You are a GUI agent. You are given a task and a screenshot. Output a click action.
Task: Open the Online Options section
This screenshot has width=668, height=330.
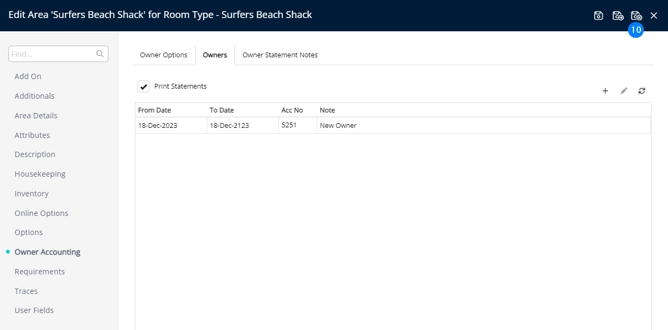click(41, 213)
